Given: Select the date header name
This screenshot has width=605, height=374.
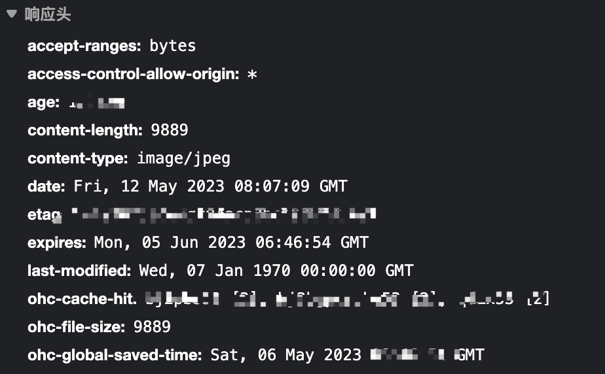Looking at the screenshot, I should click(46, 186).
